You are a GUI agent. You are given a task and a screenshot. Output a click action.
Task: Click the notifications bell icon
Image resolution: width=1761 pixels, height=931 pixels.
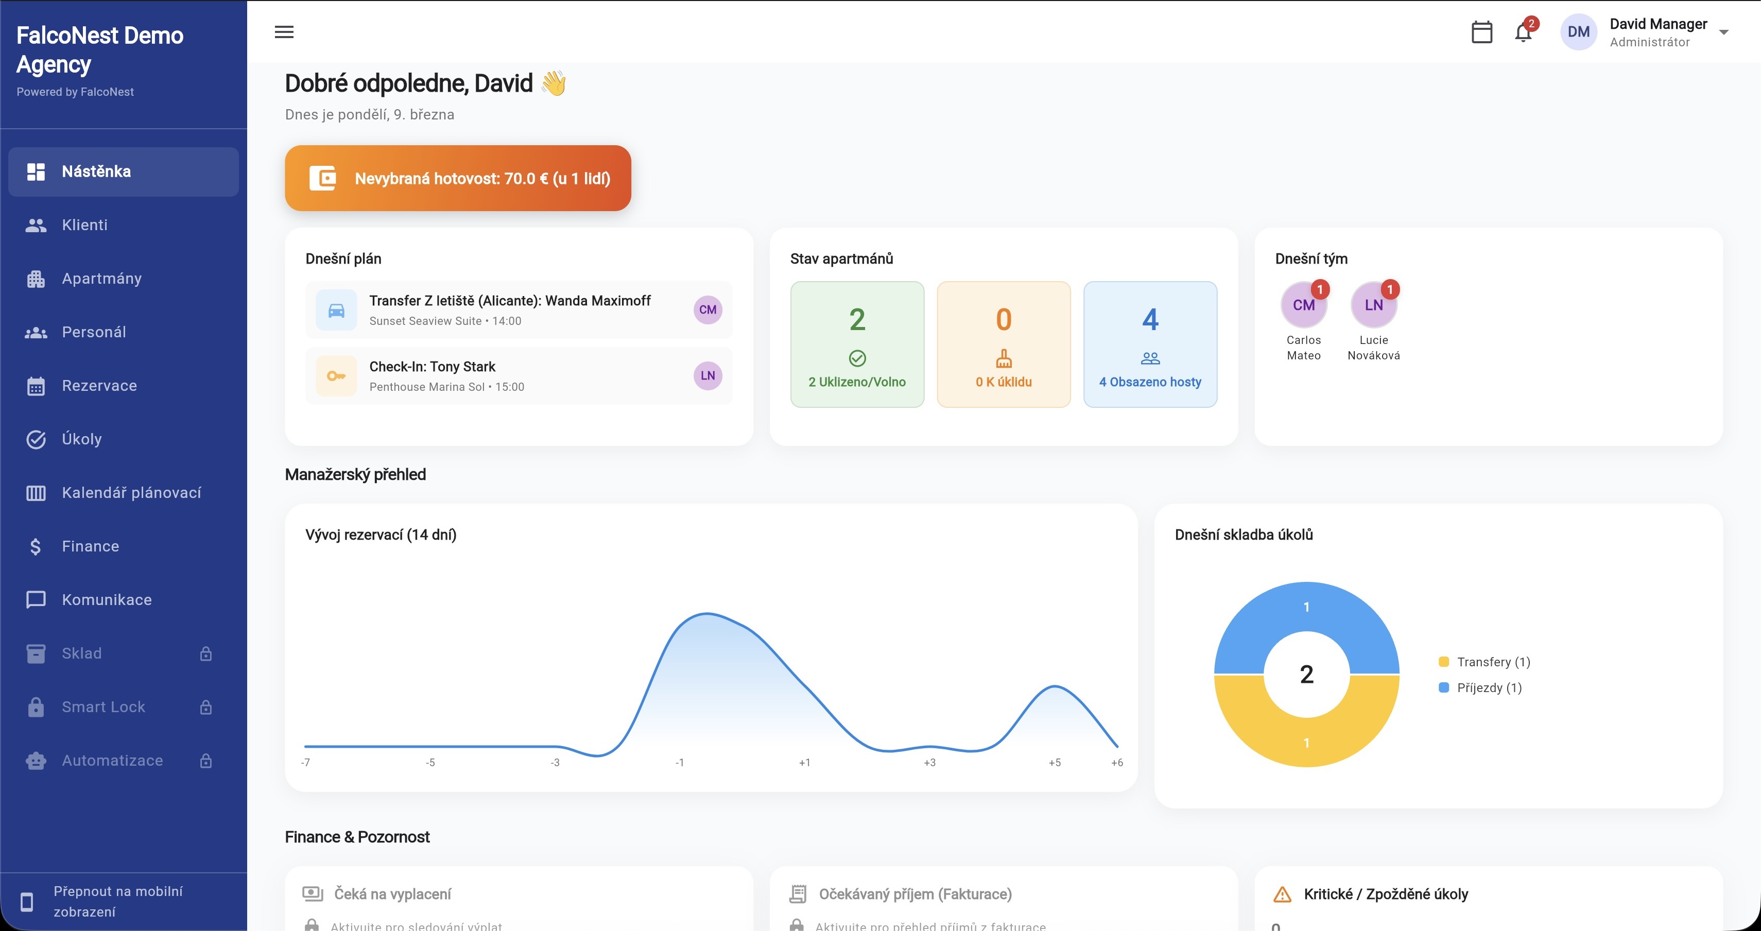point(1523,32)
